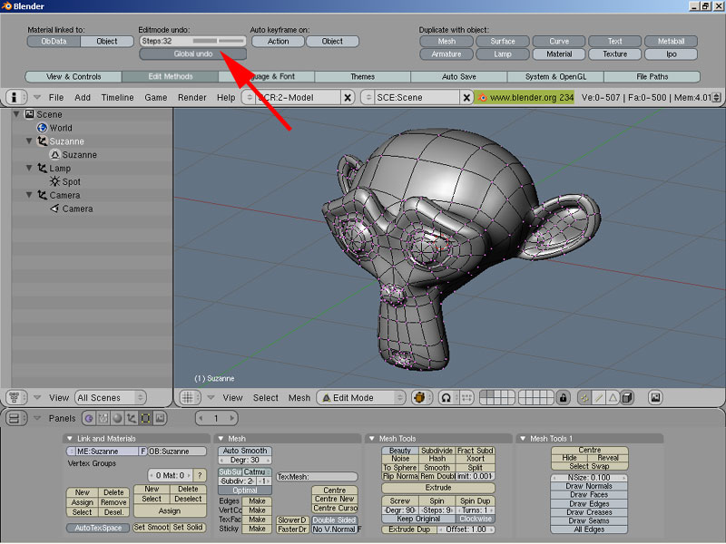Toggle Draw Normals in Mesh Tools 1
This screenshot has height=544, width=726.
pos(589,486)
